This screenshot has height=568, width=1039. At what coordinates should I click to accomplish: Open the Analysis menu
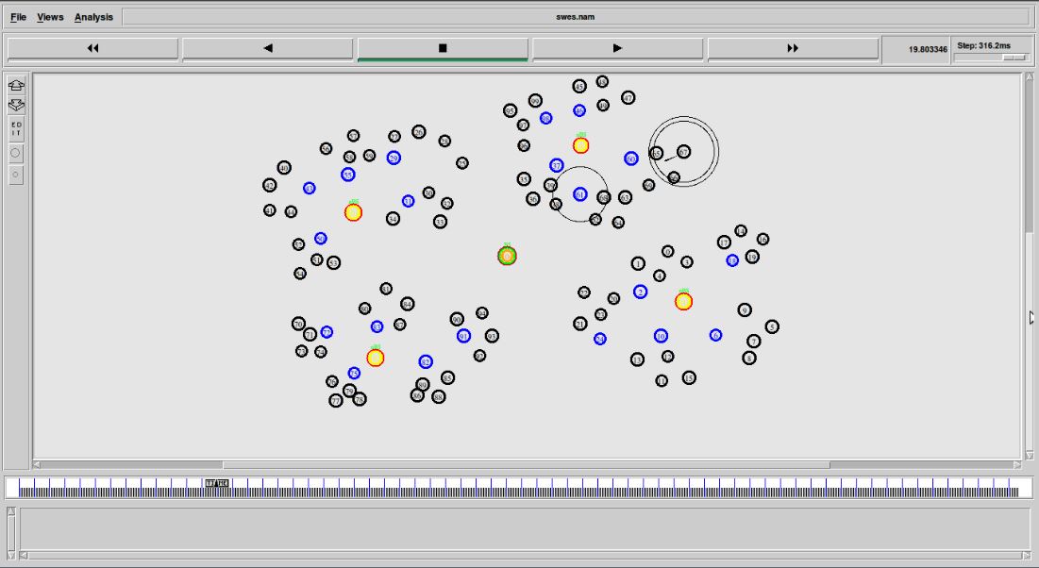(x=93, y=17)
